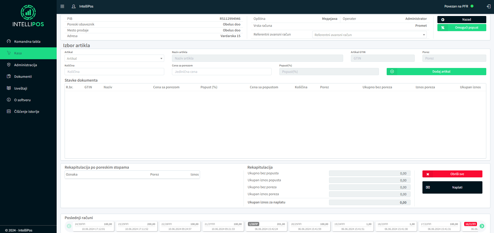Click the IntelliPos user profile icon
Screen dimensions: 494x233
coord(74,6)
